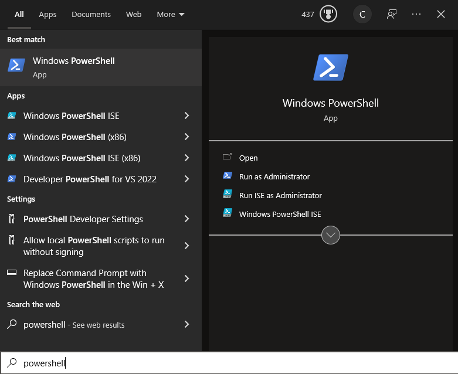Expand powershell web results arrow
The width and height of the screenshot is (458, 374).
[x=186, y=324]
